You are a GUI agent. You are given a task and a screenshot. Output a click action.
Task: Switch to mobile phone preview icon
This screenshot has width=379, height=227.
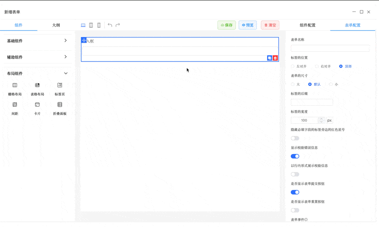[x=99, y=25]
